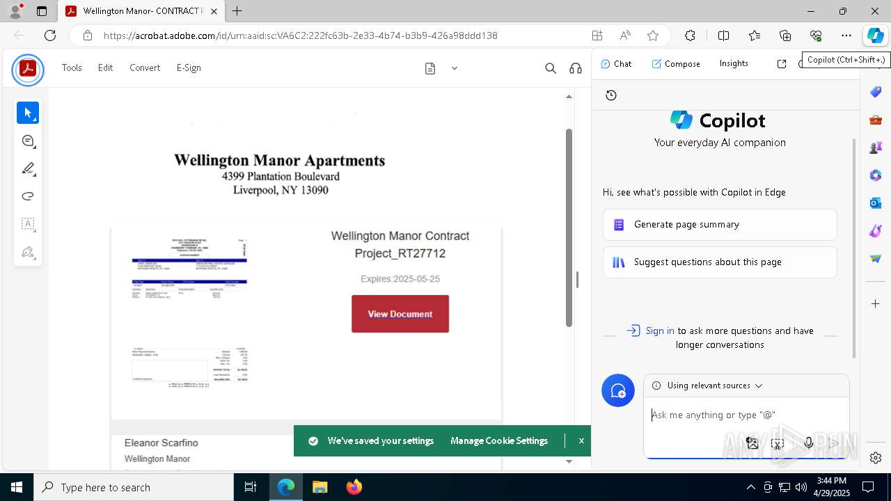Launch Firefox from the taskbar

[x=354, y=487]
